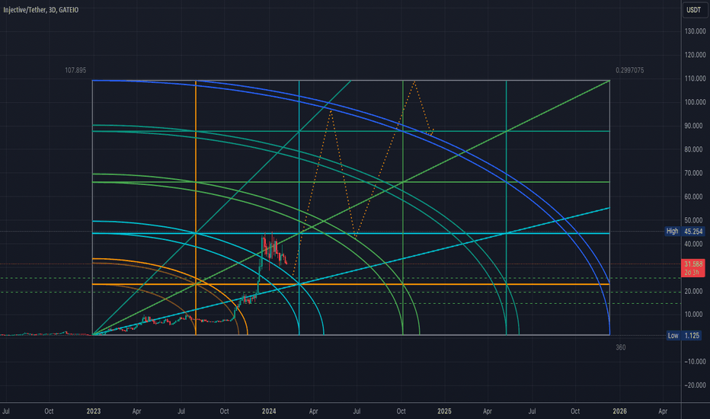Click the 110.000 price axis label
Image resolution: width=710 pixels, height=419 pixels.
(x=695, y=78)
